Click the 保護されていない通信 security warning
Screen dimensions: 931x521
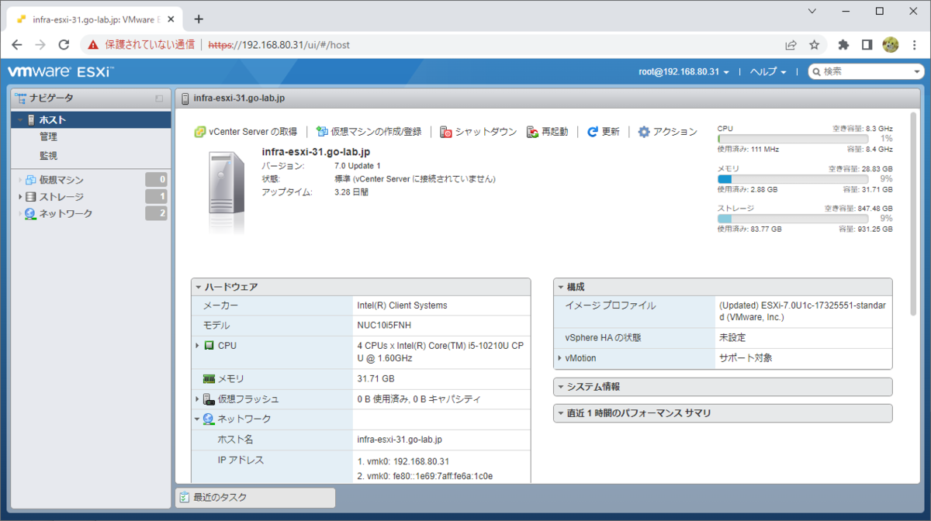[142, 45]
